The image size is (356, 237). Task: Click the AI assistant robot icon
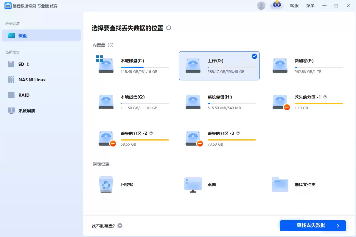(277, 5)
